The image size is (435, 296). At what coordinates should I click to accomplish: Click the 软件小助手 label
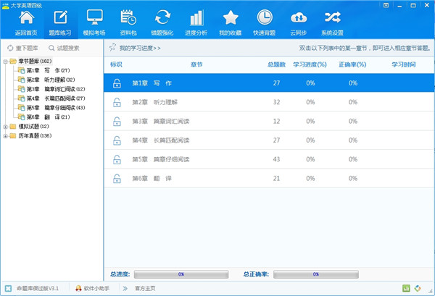[96, 289]
